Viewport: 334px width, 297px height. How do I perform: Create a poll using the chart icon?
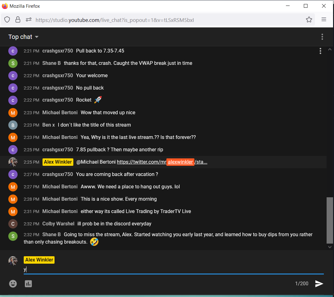pyautogui.click(x=28, y=283)
